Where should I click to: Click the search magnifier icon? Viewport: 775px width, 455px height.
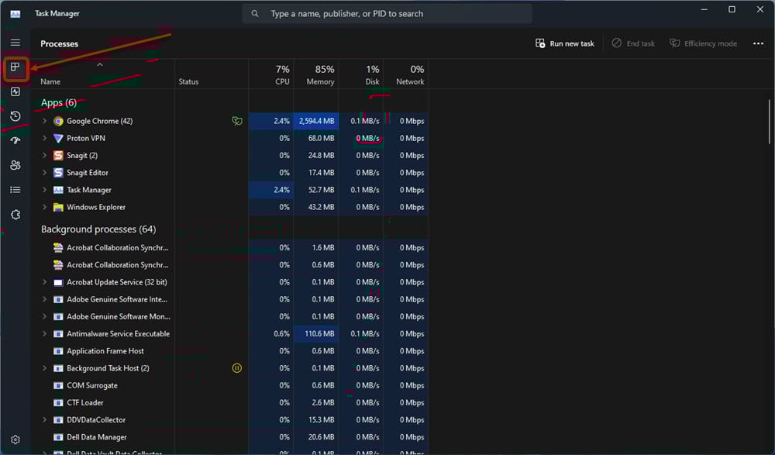pyautogui.click(x=255, y=14)
